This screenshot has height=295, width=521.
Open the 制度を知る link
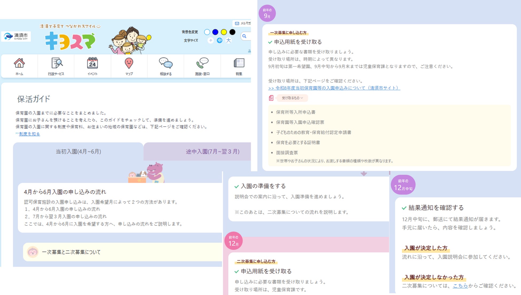(29, 134)
